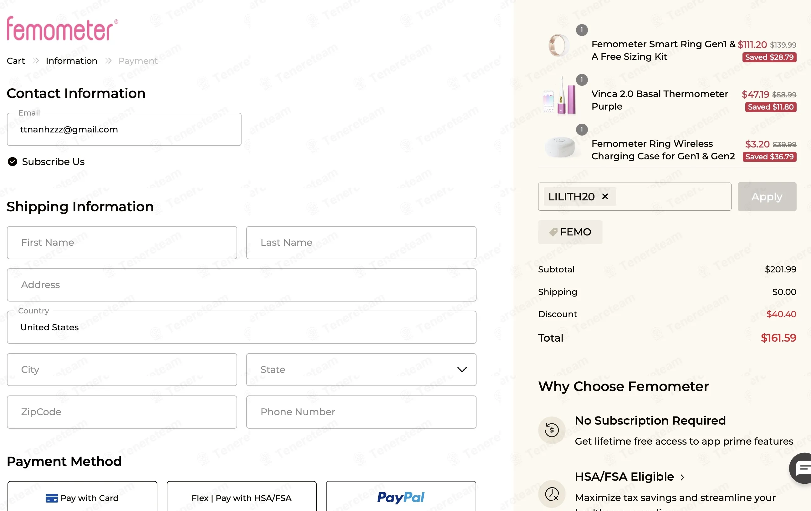Image resolution: width=811 pixels, height=511 pixels.
Task: Remove the LILITH20 coupon code
Action: pyautogui.click(x=605, y=197)
